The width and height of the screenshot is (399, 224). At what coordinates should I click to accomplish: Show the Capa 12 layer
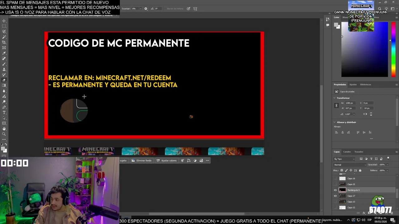pyautogui.click(x=335, y=208)
